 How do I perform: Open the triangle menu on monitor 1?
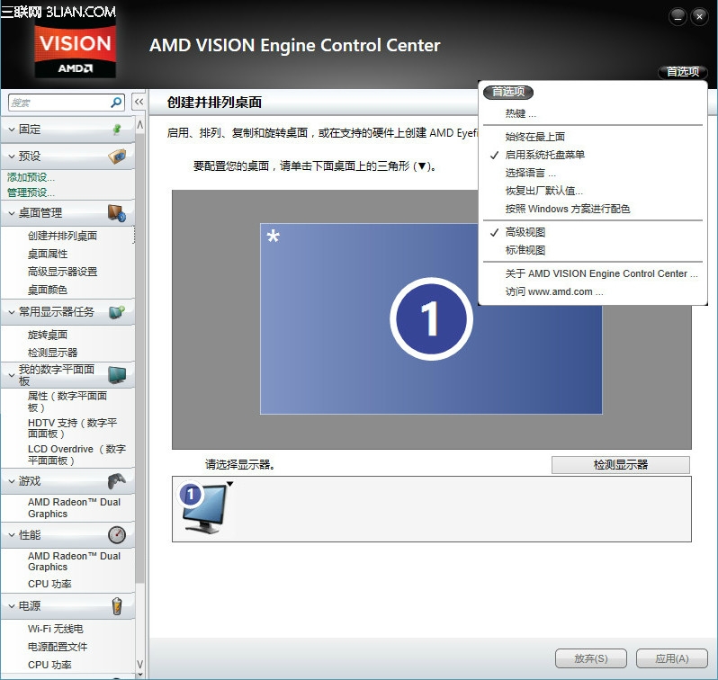(230, 484)
